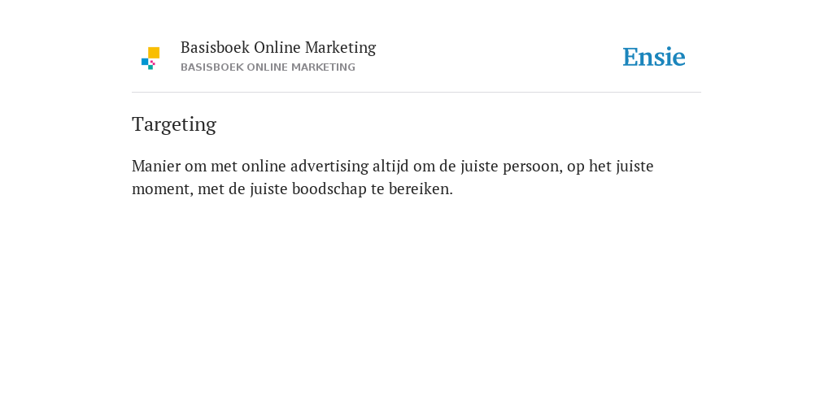
Task: Open the Basisboek Online Marketing title link
Action: (278, 47)
